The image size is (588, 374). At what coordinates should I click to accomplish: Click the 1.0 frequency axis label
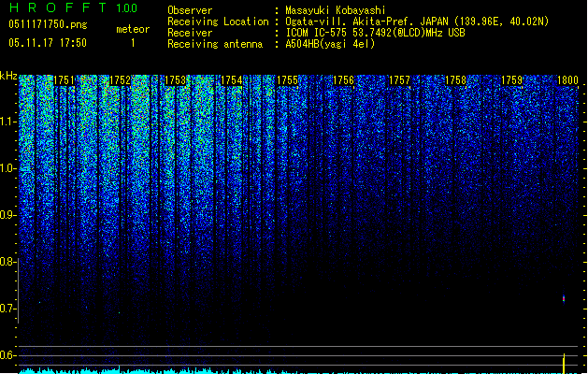point(7,168)
